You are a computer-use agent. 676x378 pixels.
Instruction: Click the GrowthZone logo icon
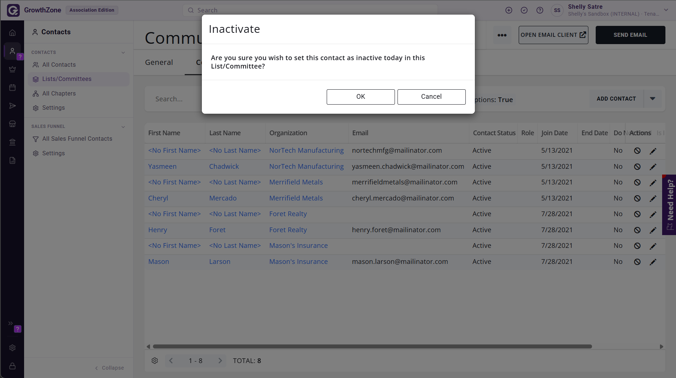click(x=13, y=10)
